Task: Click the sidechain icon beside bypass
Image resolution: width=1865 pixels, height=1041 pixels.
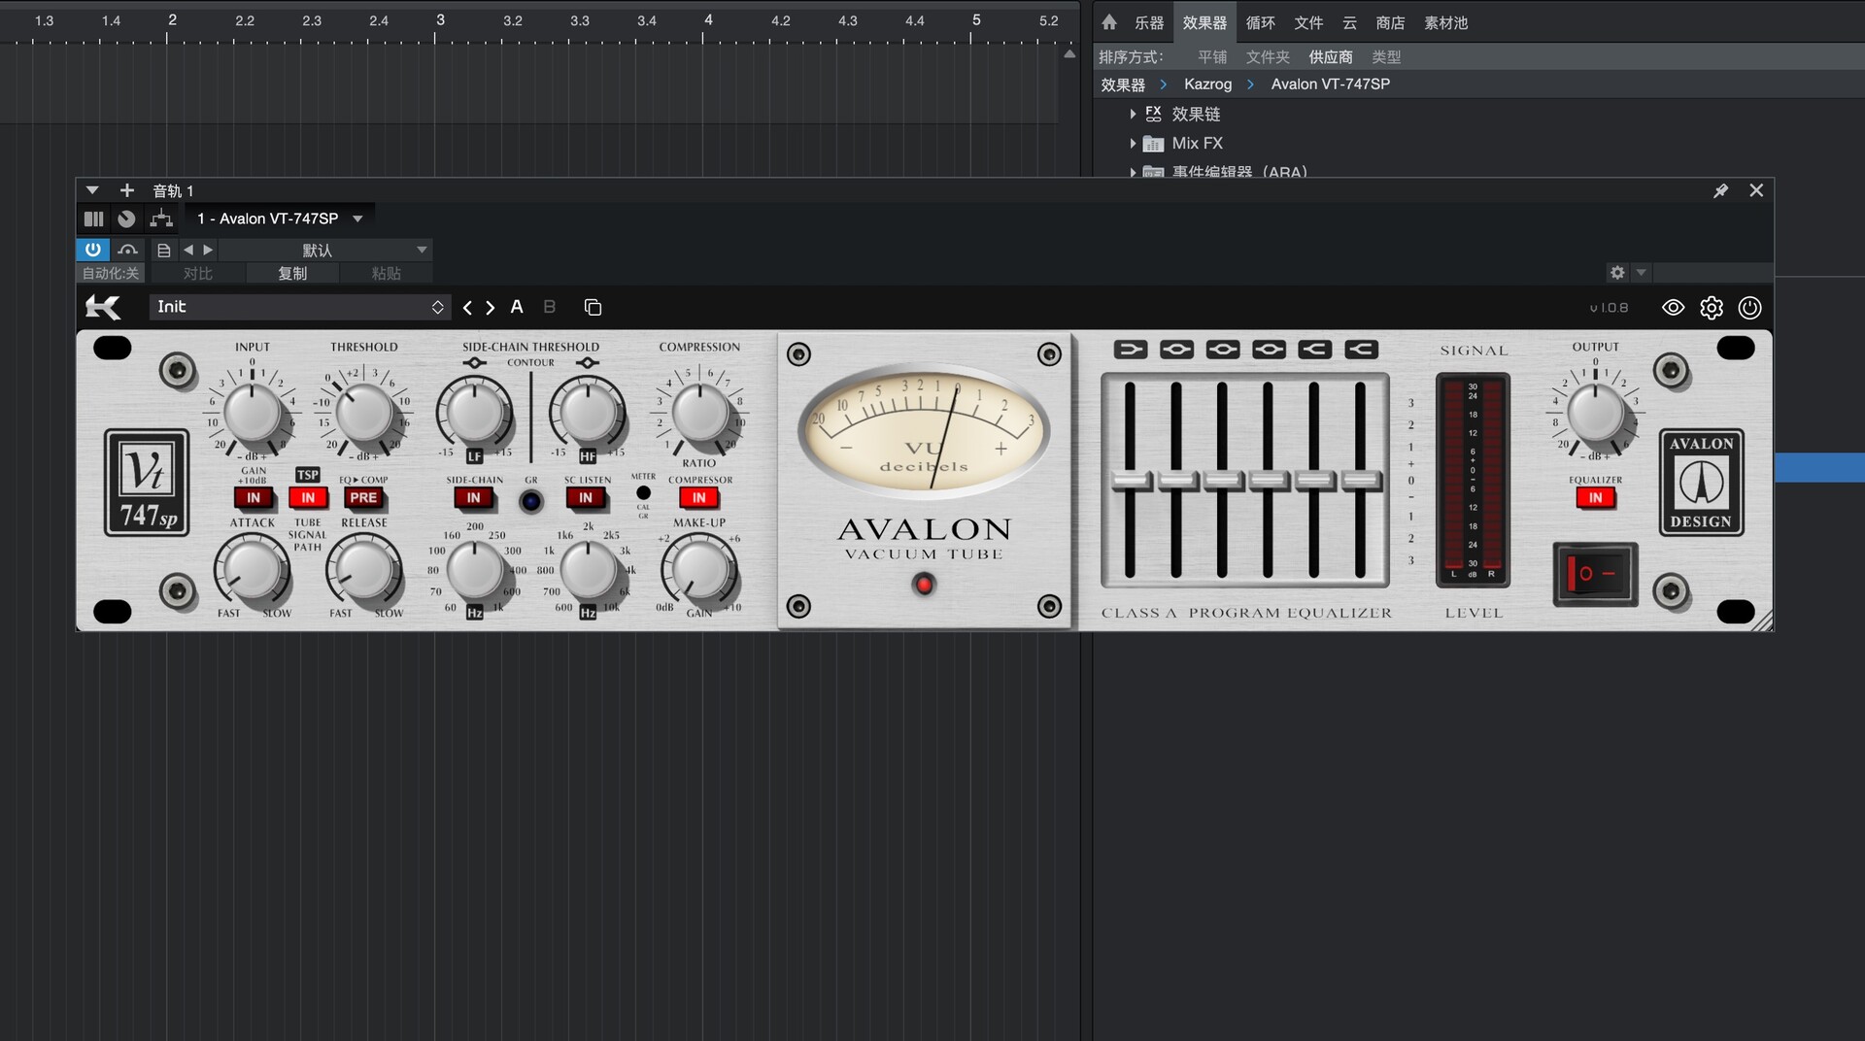Action: coord(127,250)
